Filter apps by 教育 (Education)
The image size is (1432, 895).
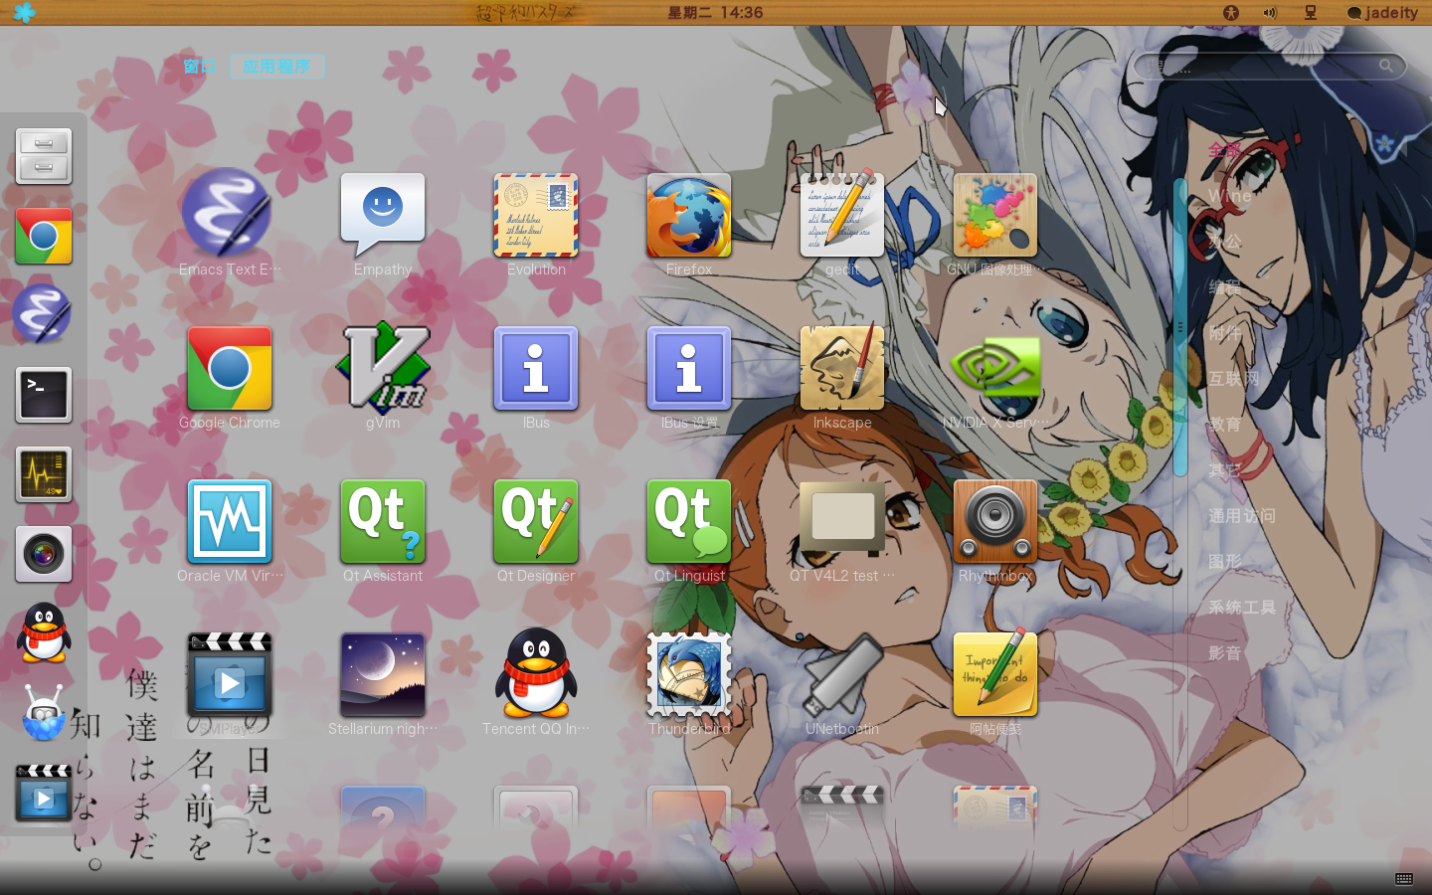tap(1225, 425)
